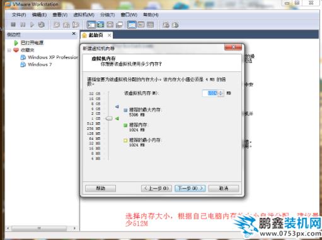Click the 上一步(B) back button
Viewport: 322px width, 240px height.
point(156,188)
